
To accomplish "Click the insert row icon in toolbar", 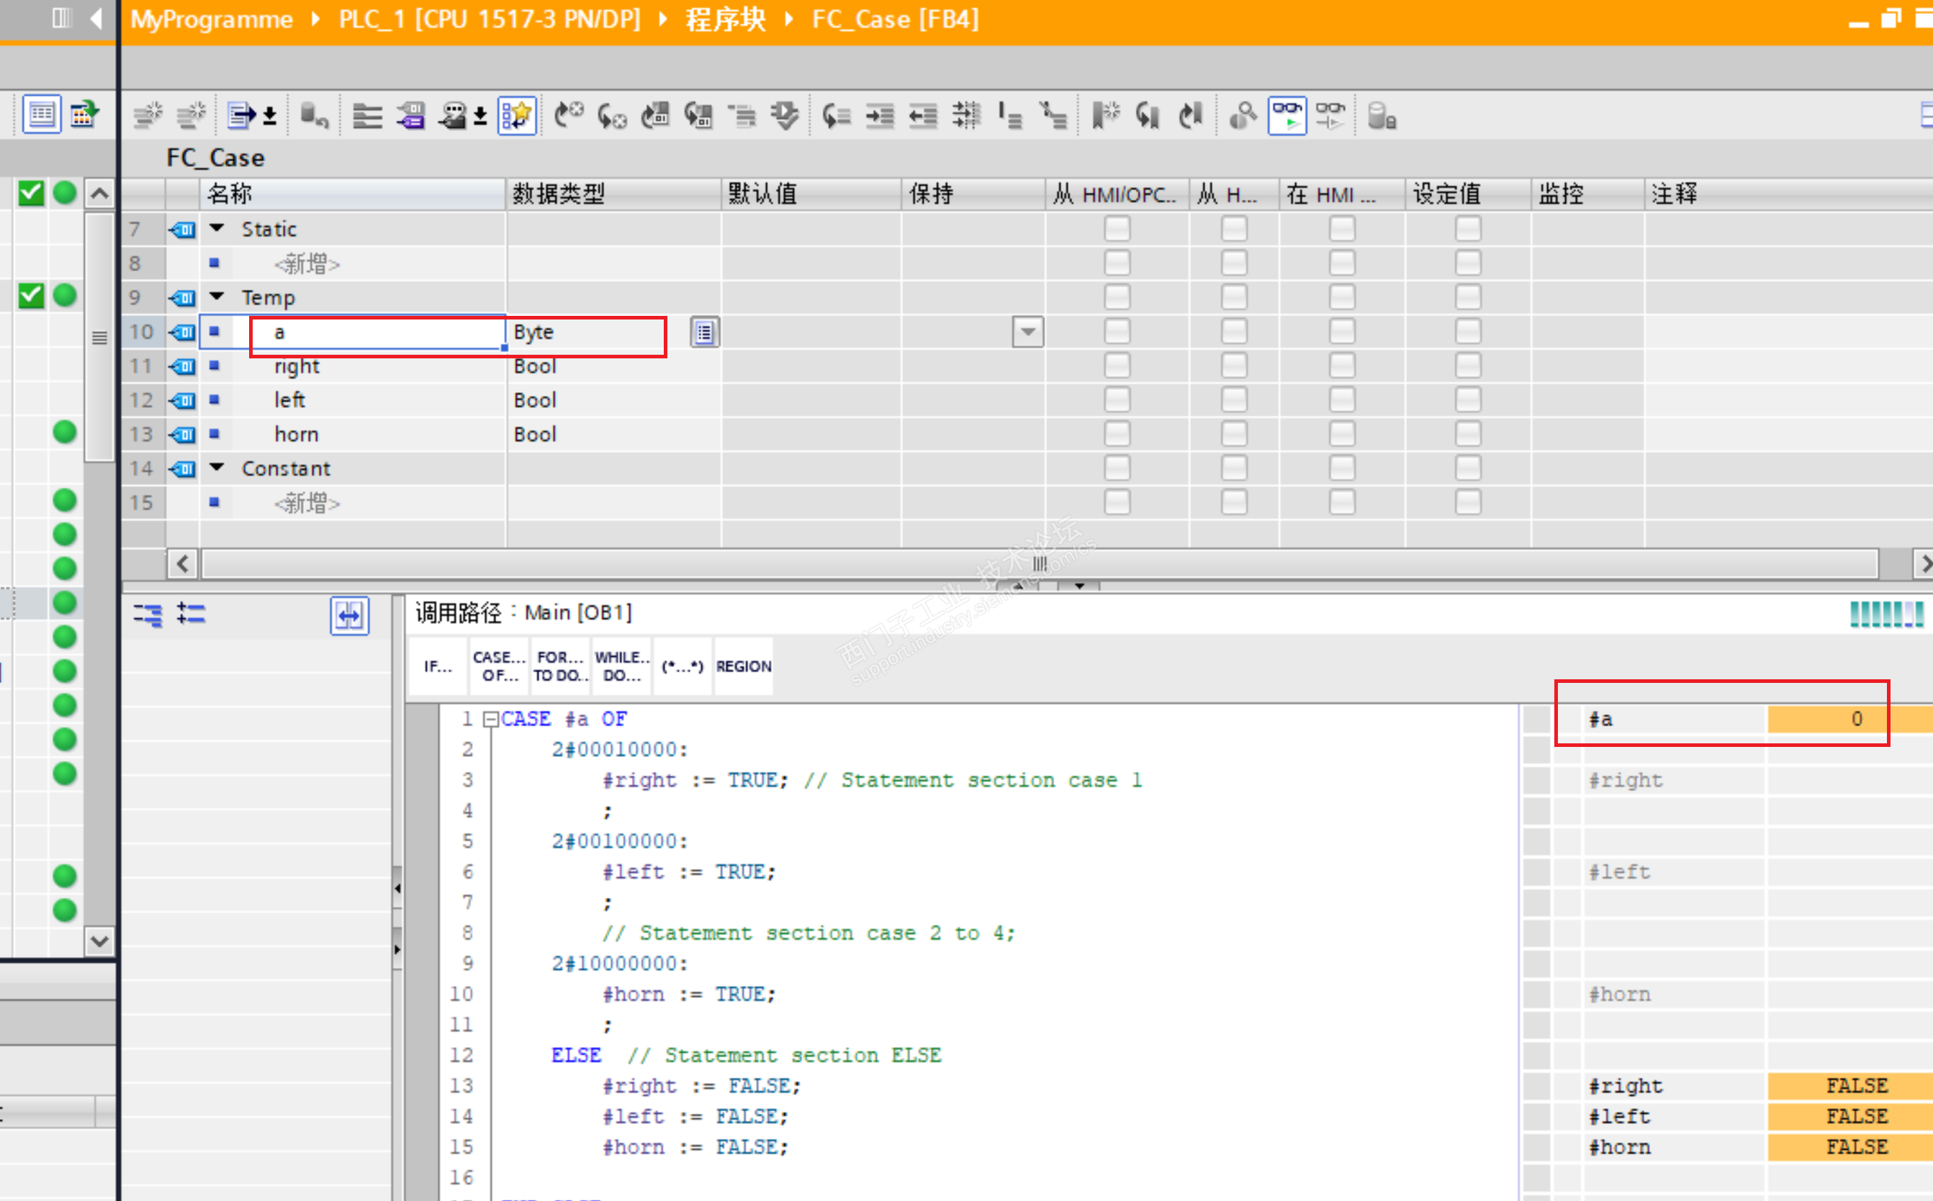I will click(148, 117).
